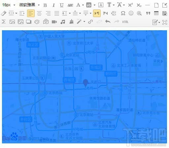
Task: Click the magic wand auto-typeset icon
Action: 79,21
